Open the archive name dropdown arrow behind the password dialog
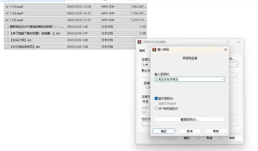This screenshot has width=258, height=151. pyautogui.click(x=236, y=64)
